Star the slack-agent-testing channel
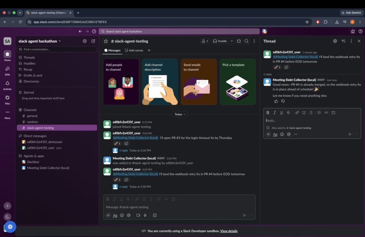Image resolution: width=365 pixels, height=237 pixels. click(106, 41)
